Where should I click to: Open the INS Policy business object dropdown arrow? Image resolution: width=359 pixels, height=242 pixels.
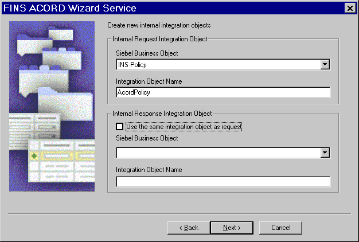(325, 64)
